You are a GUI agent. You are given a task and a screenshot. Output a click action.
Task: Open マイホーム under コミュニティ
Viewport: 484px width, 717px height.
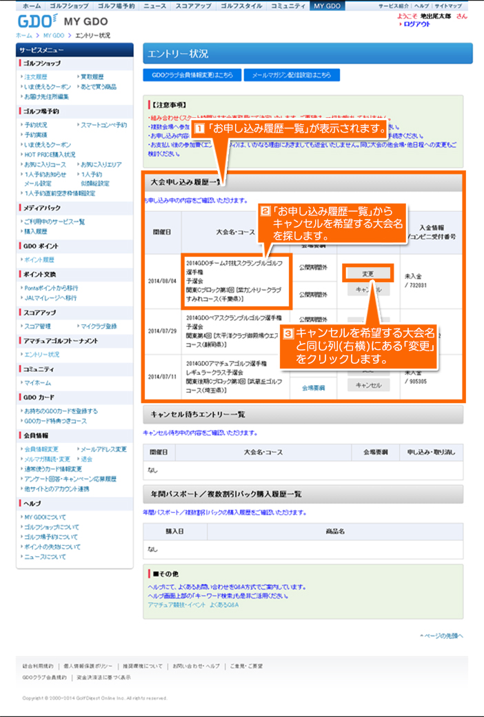(x=37, y=383)
